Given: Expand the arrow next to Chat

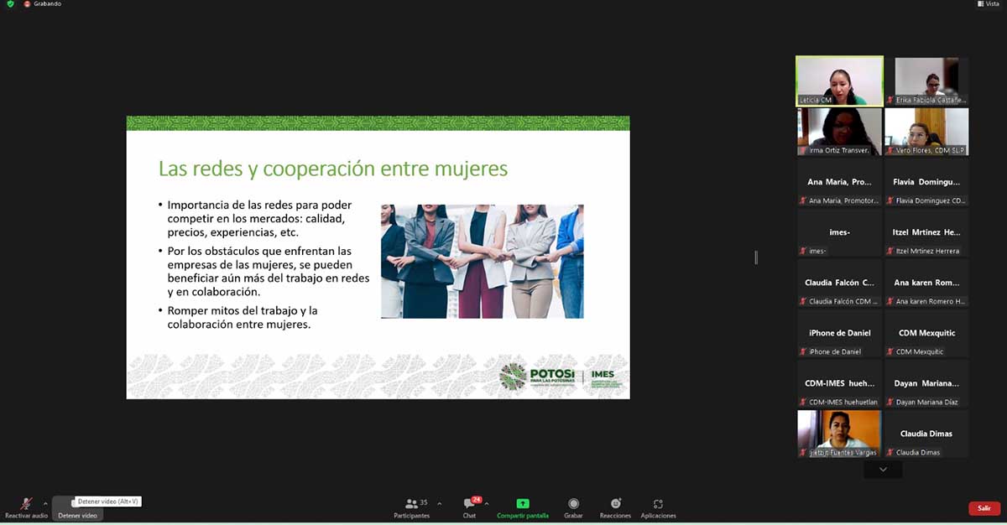Looking at the screenshot, I should click(x=487, y=504).
